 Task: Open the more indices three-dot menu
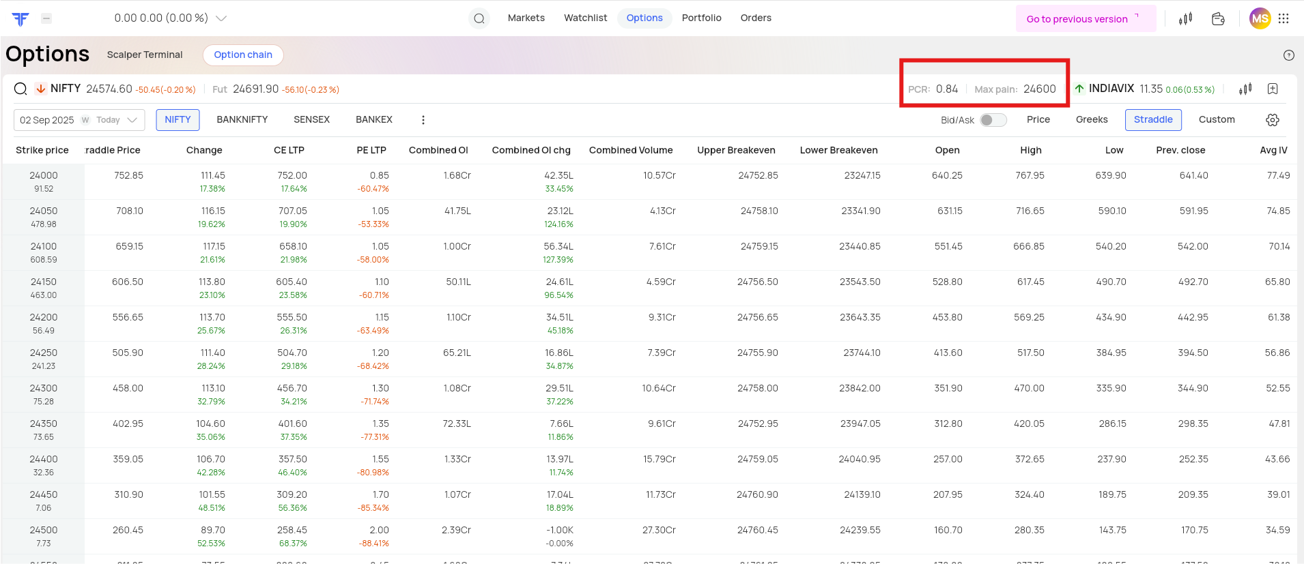423,120
